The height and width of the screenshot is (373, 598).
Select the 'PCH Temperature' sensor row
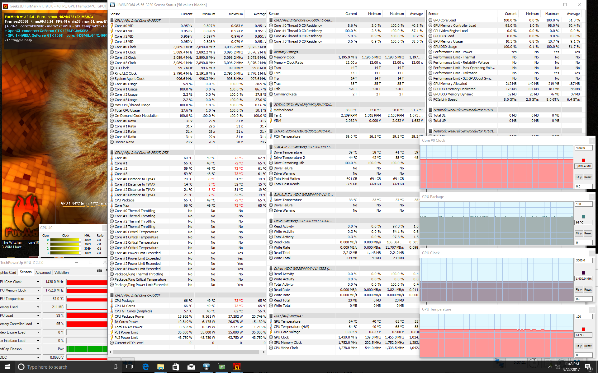tap(347, 136)
